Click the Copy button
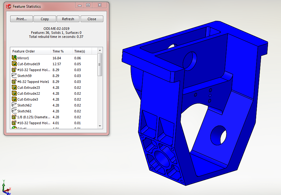This screenshot has height=195, width=281. click(x=45, y=19)
